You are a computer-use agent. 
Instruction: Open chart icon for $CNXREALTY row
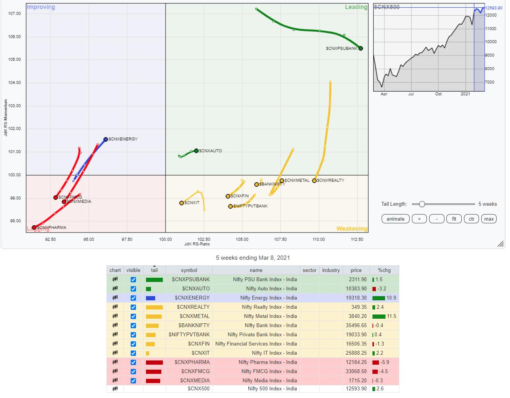(x=115, y=307)
